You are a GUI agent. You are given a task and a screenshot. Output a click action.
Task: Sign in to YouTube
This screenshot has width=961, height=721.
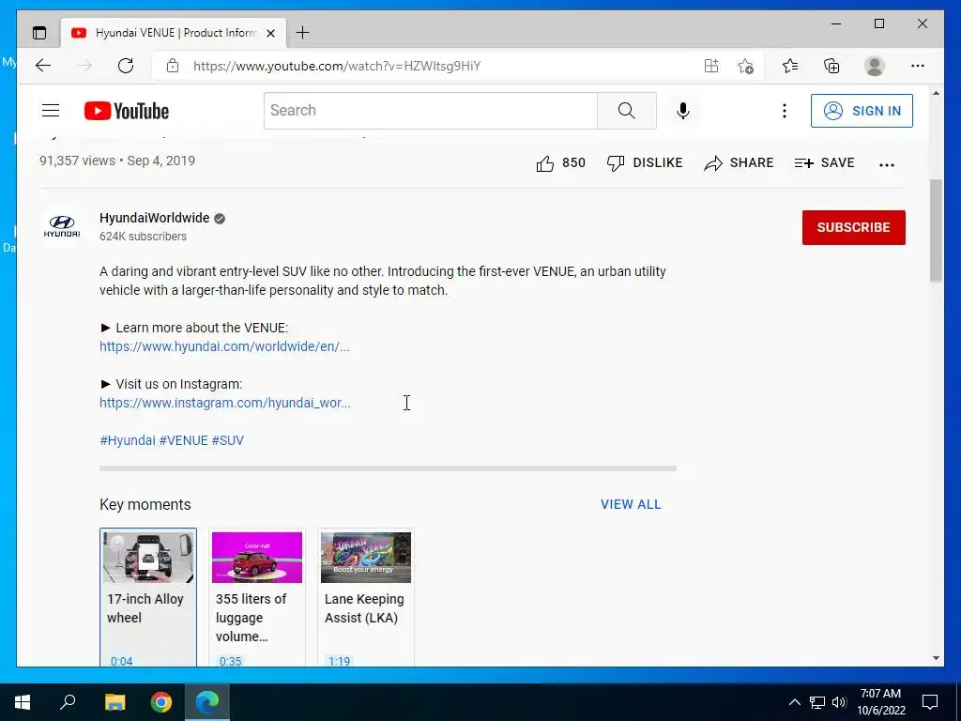(862, 111)
